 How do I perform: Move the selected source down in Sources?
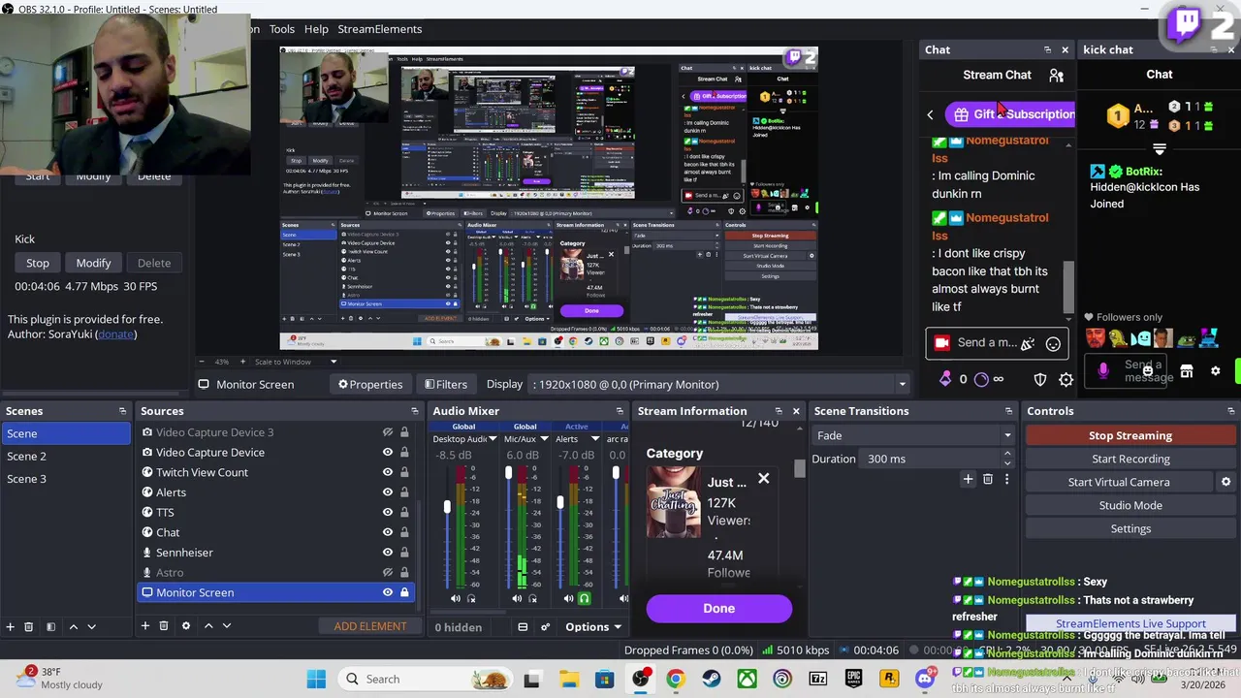pos(226,626)
